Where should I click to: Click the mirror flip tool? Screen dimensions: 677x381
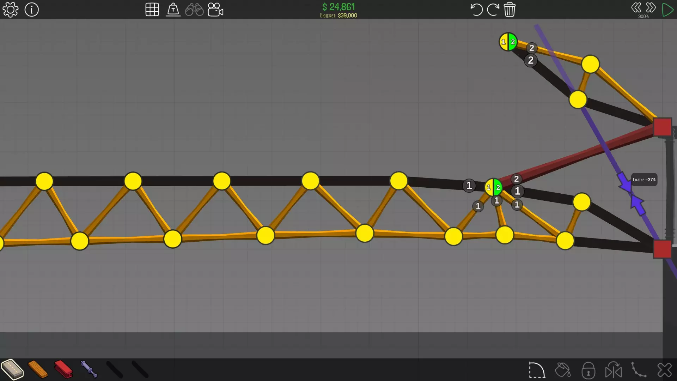point(614,370)
